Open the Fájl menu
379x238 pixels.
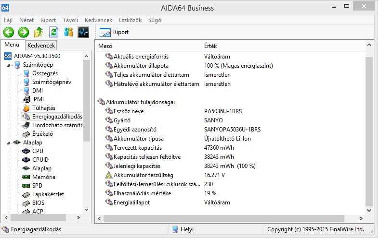click(8, 20)
